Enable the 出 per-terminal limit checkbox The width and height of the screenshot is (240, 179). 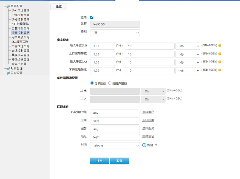(x=81, y=90)
